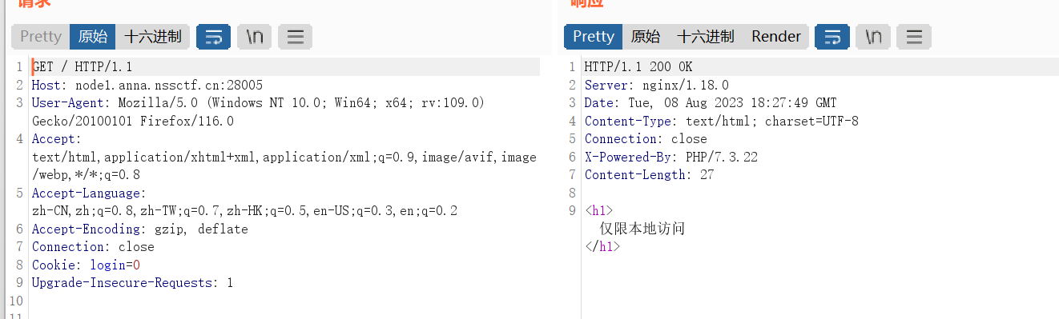The width and height of the screenshot is (1059, 319).
Task: Click the Date header in response
Action: [711, 102]
